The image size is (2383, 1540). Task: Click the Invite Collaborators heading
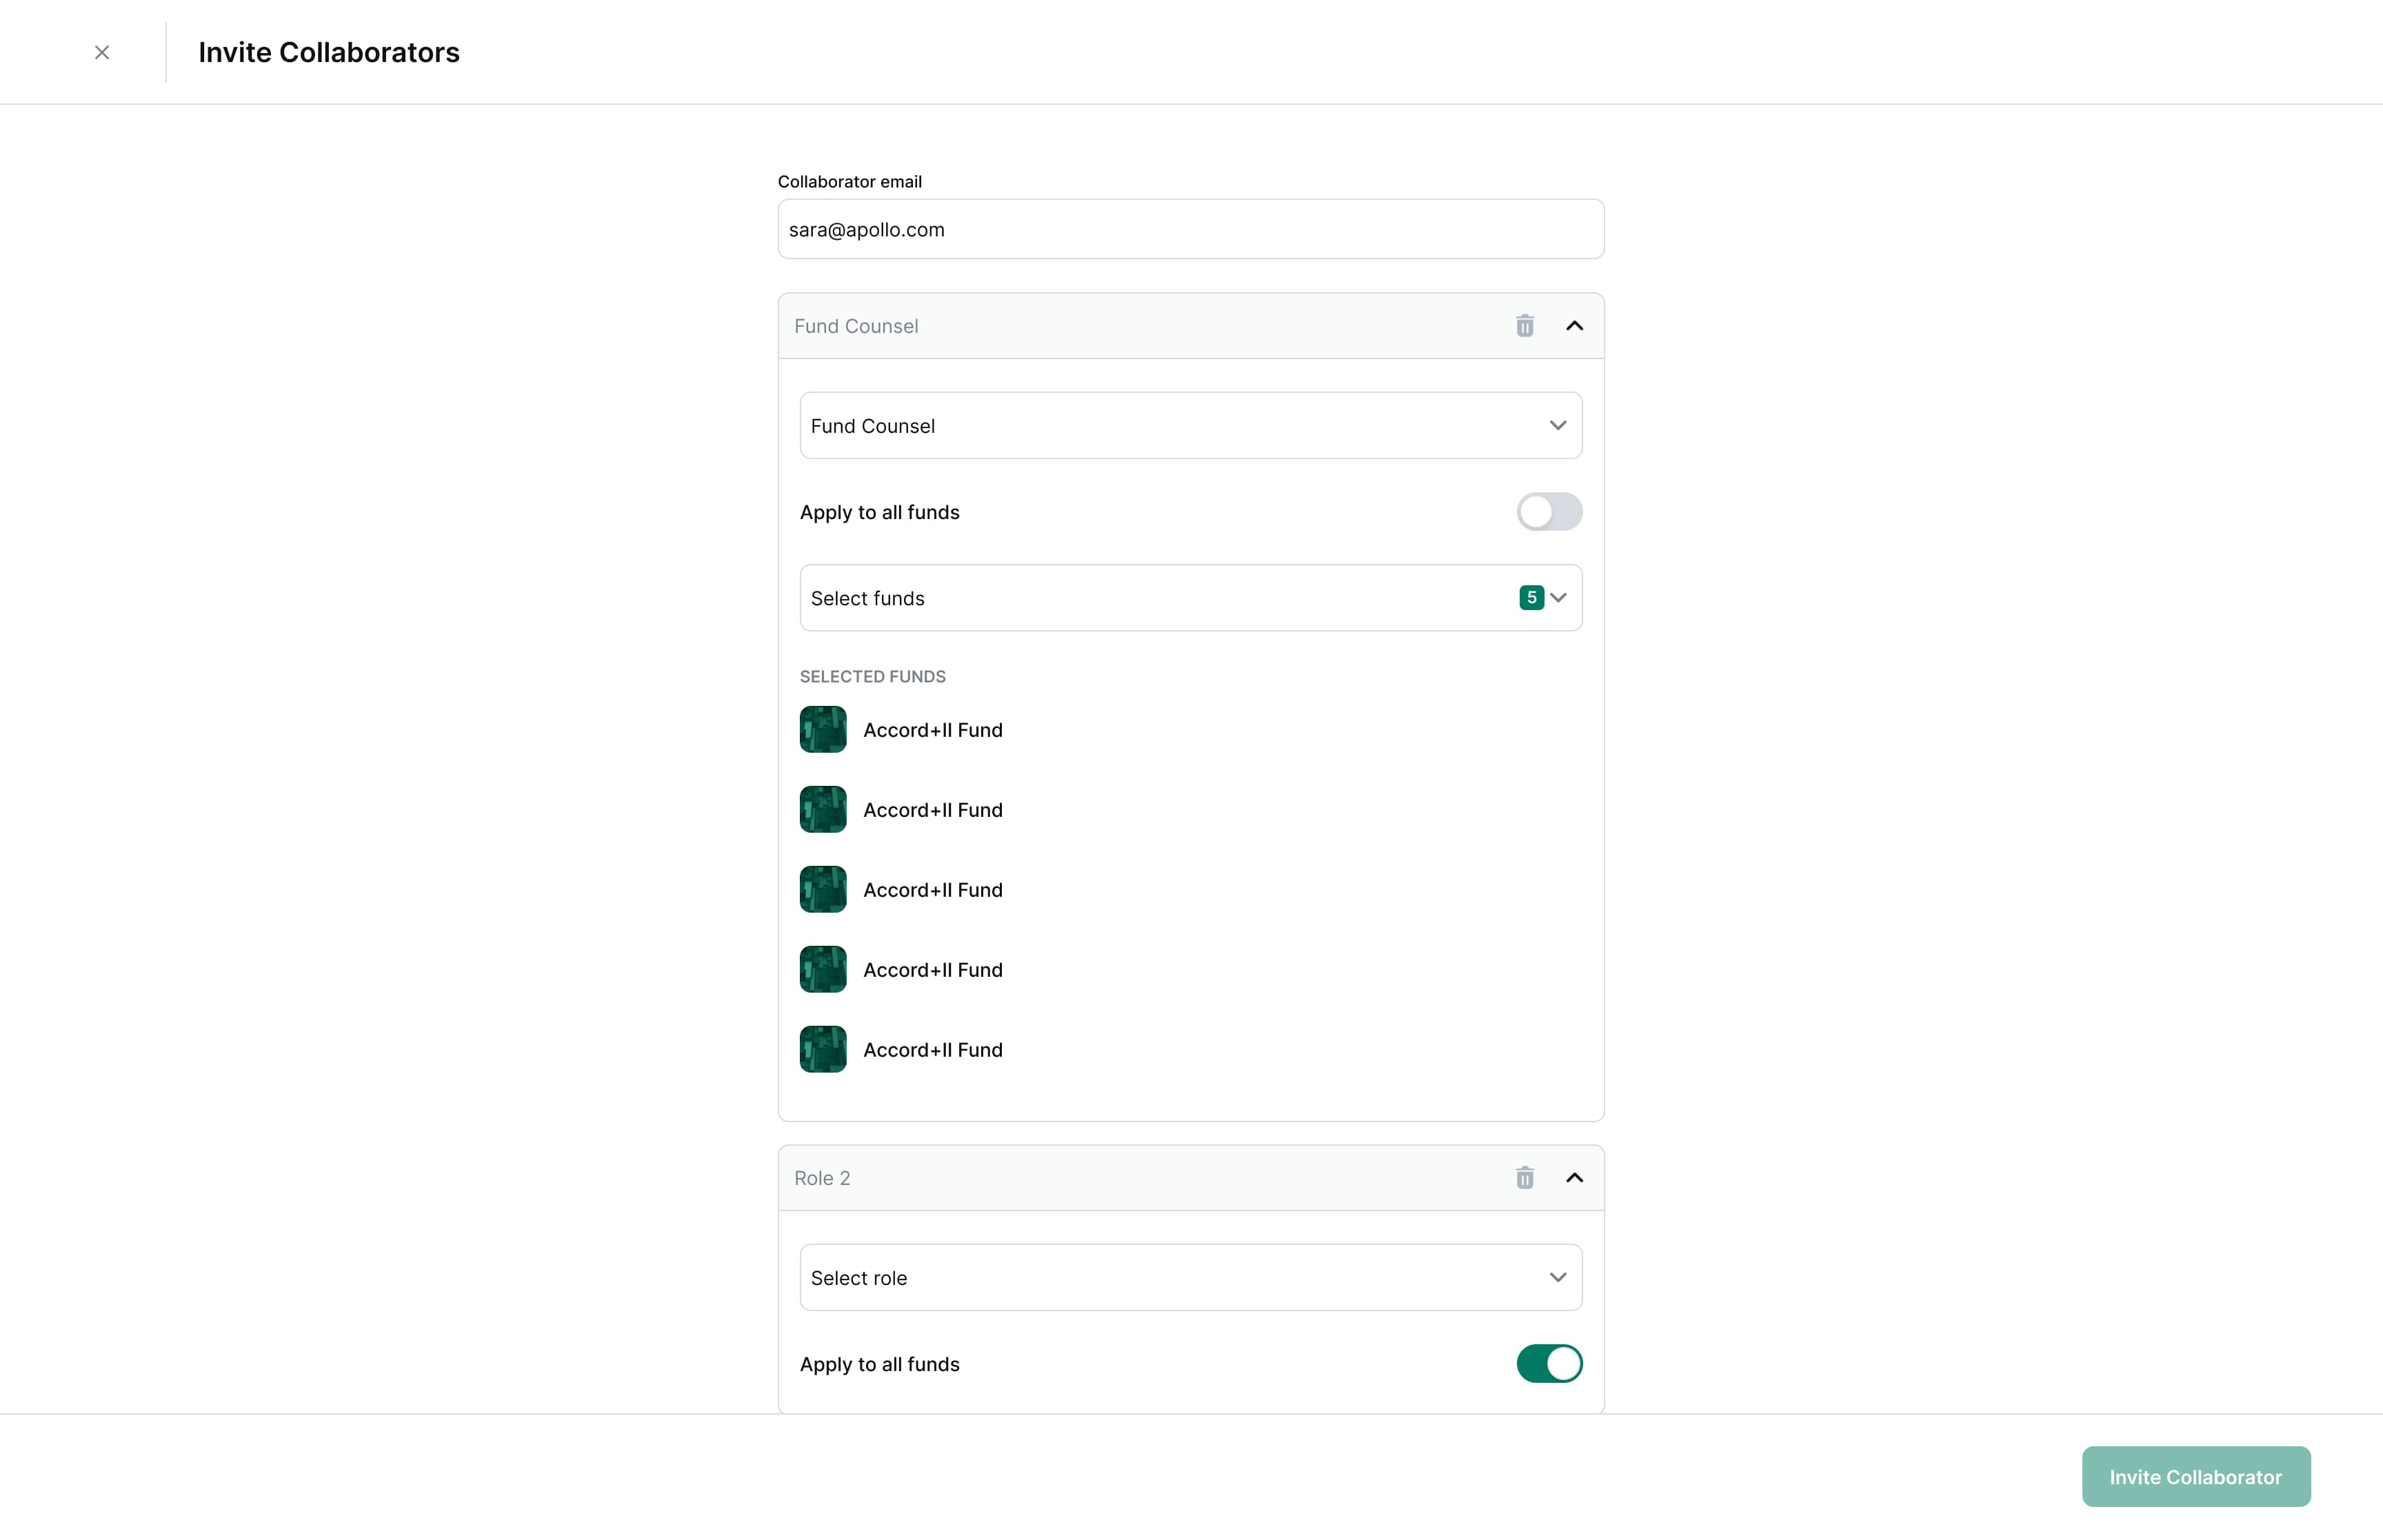pyautogui.click(x=329, y=52)
